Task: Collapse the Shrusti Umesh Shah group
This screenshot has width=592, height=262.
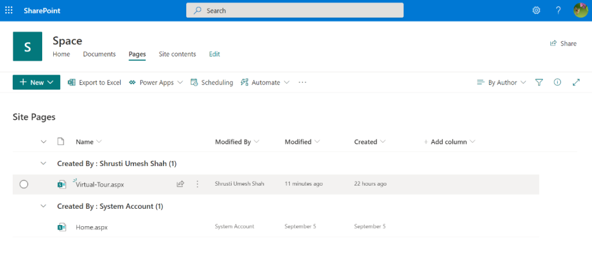Action: [x=43, y=164]
